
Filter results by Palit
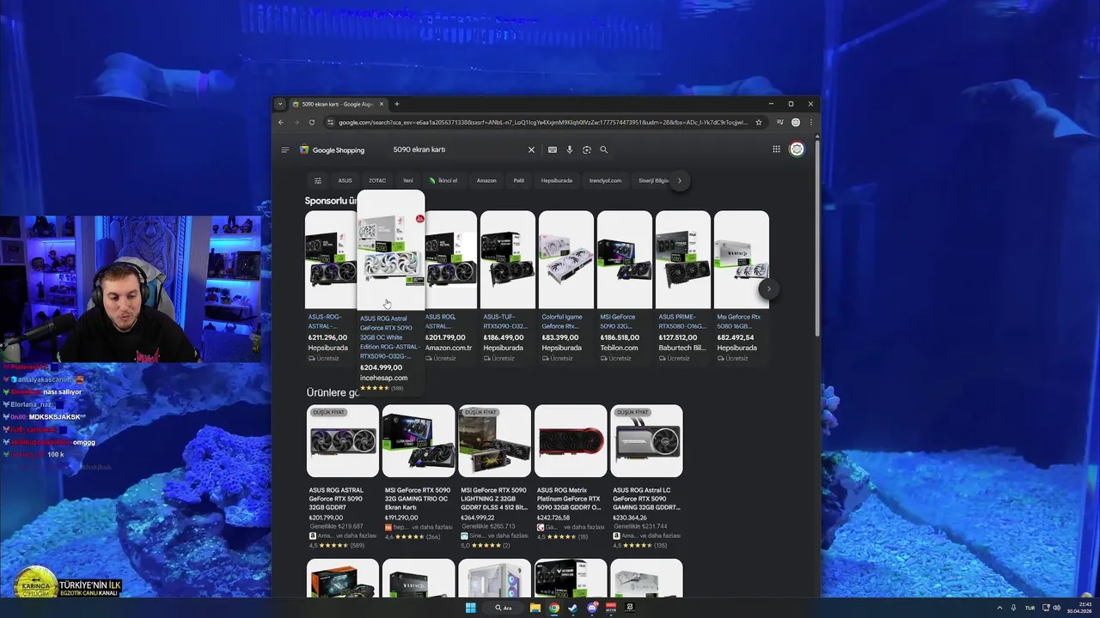tap(519, 180)
